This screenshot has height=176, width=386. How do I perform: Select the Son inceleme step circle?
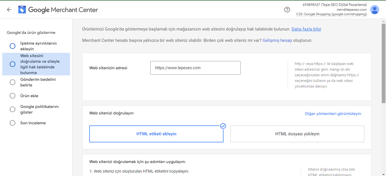[x=12, y=123]
